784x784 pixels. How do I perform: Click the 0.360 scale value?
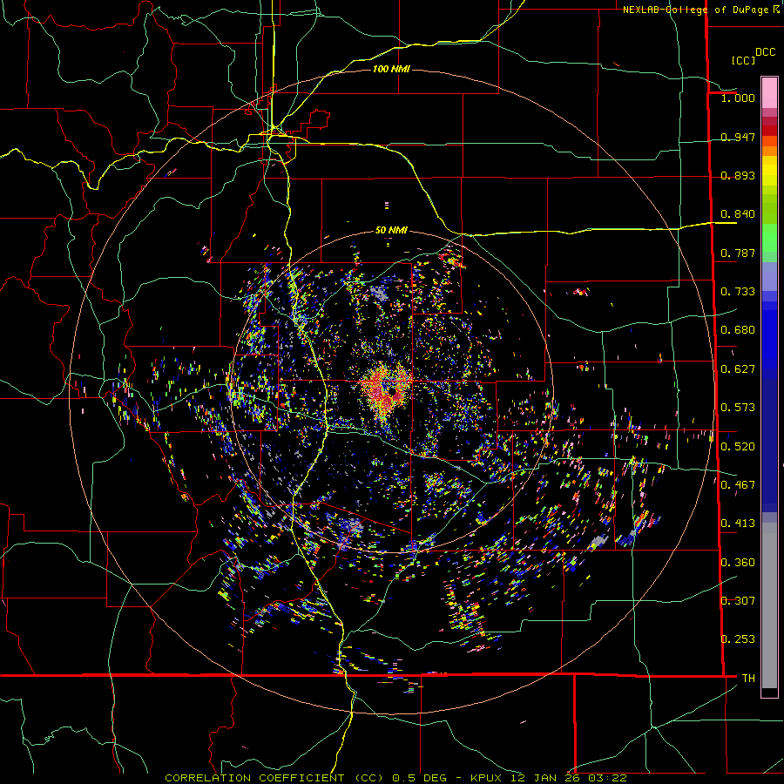coord(738,563)
